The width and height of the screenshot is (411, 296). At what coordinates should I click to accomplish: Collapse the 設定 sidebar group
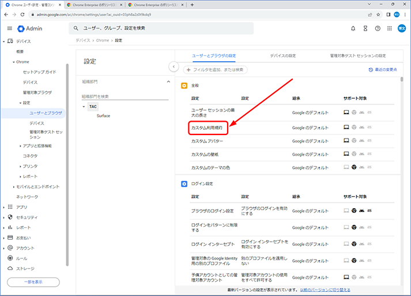point(20,103)
